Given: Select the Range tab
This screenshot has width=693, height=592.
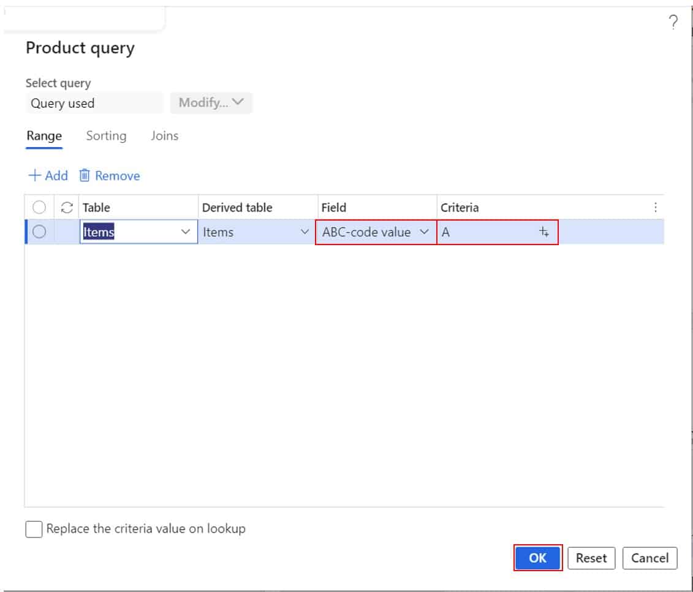Looking at the screenshot, I should click(44, 136).
